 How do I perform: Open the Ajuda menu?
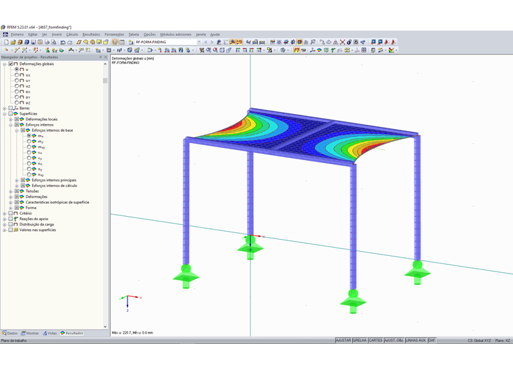pyautogui.click(x=215, y=34)
